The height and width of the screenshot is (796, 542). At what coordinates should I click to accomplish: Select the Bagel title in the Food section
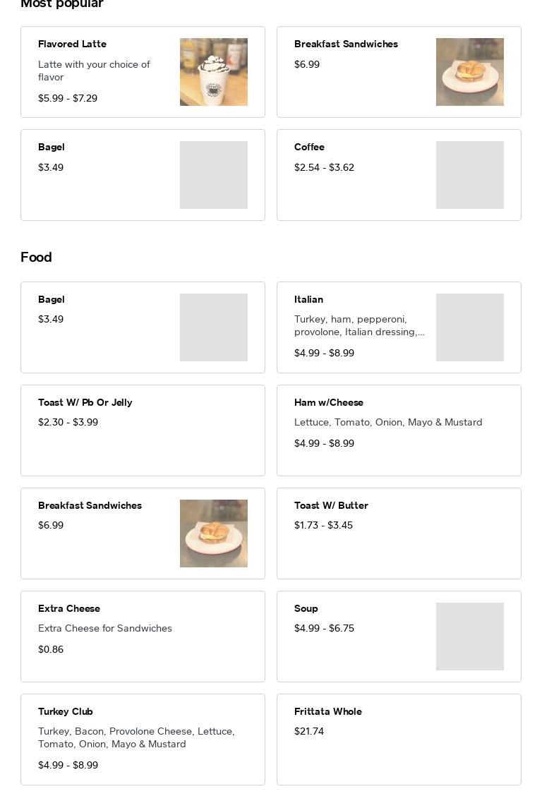point(52,299)
